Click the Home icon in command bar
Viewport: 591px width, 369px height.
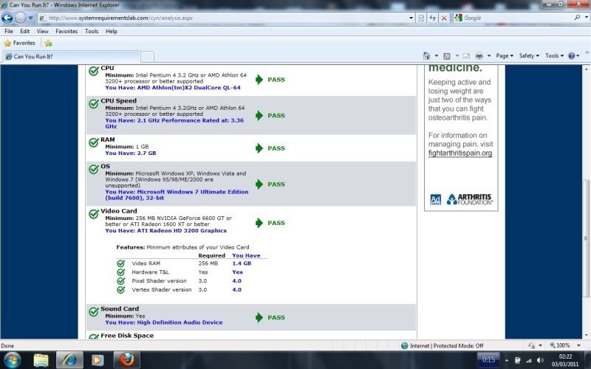(426, 56)
